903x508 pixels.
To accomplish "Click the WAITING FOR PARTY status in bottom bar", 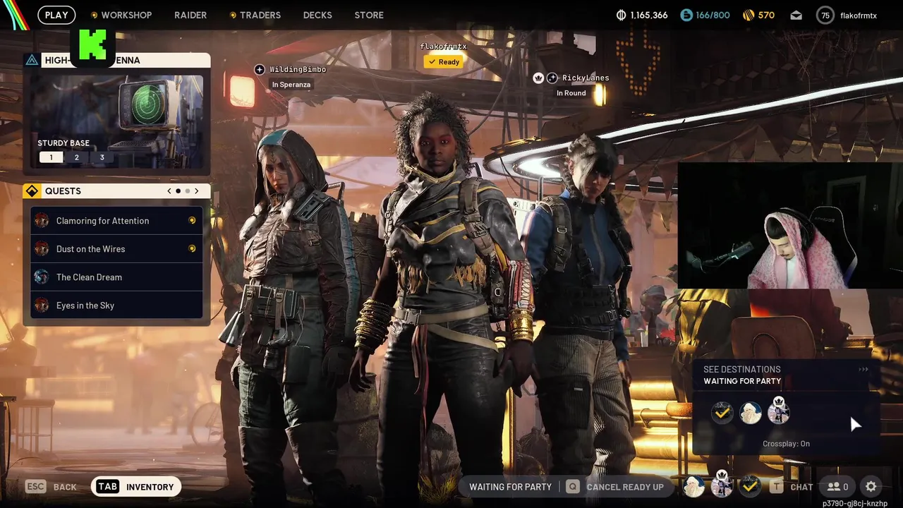I will (510, 487).
